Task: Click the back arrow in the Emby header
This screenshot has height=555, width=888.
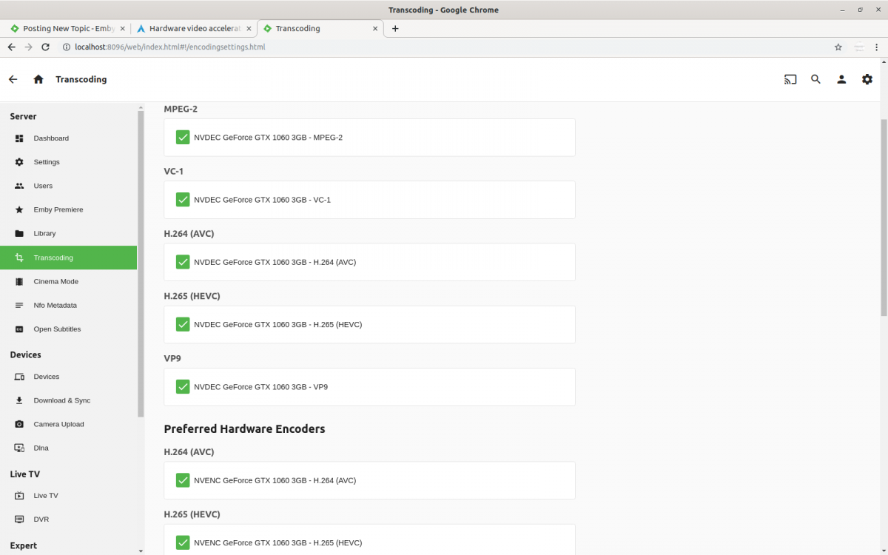Action: [13, 78]
